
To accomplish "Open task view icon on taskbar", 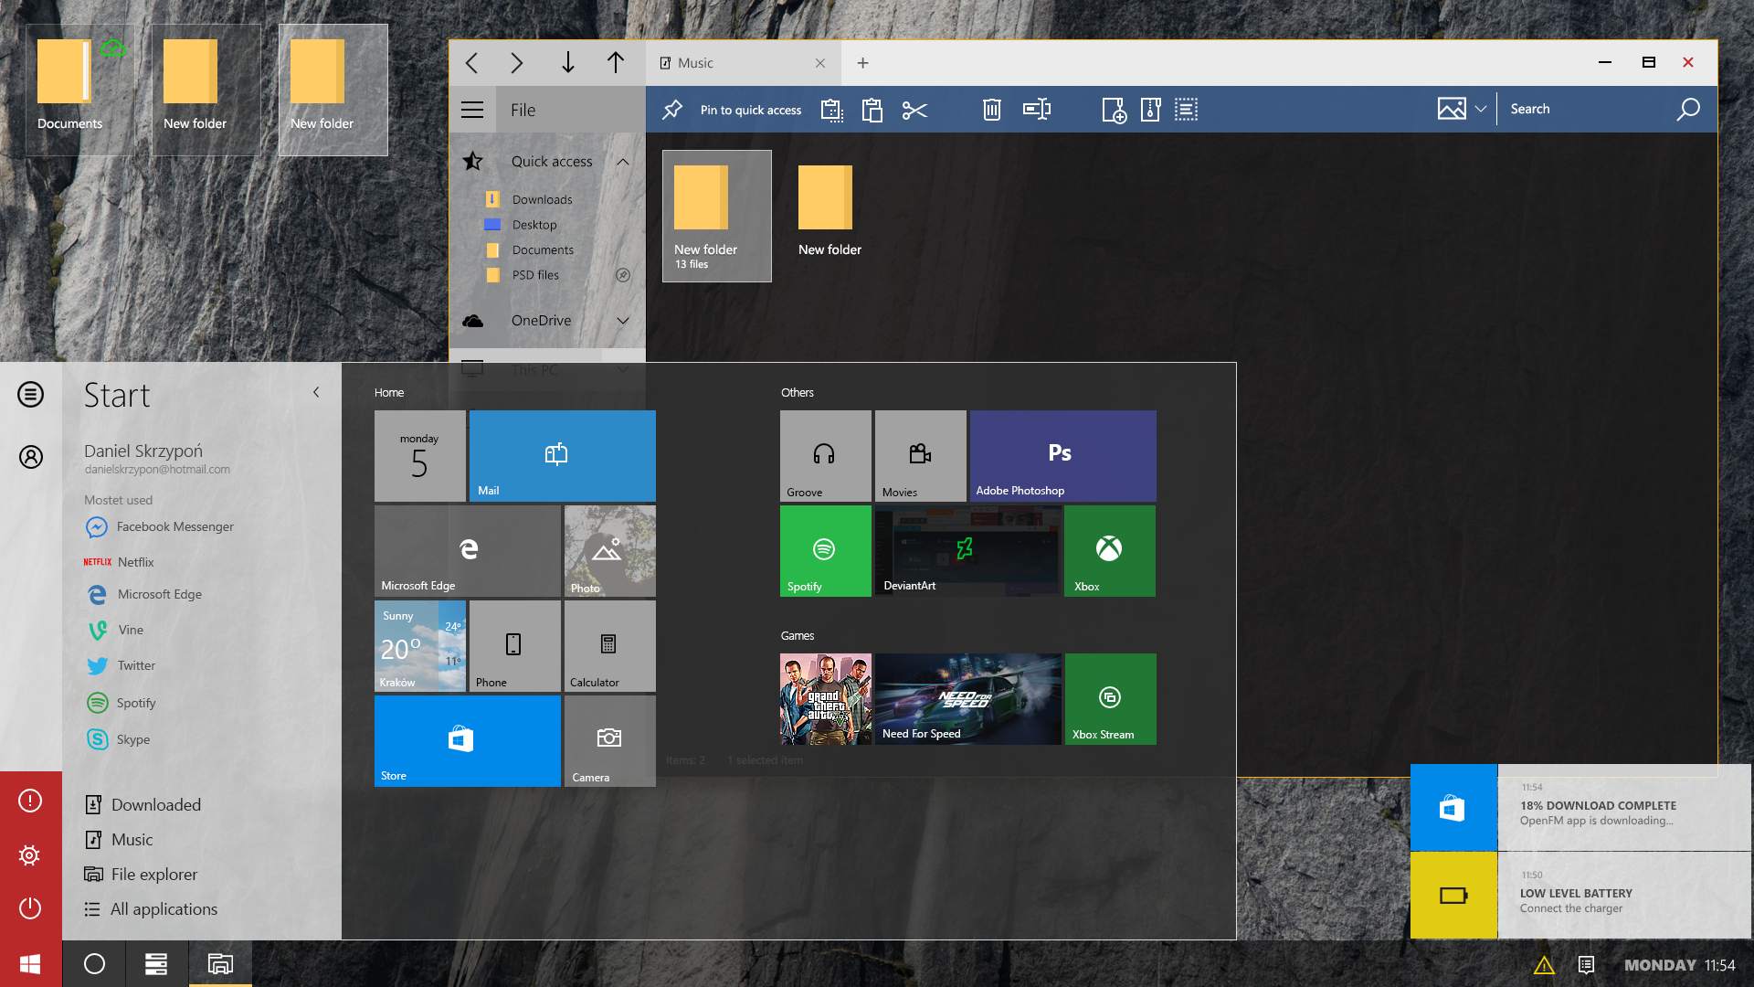I will click(x=156, y=964).
